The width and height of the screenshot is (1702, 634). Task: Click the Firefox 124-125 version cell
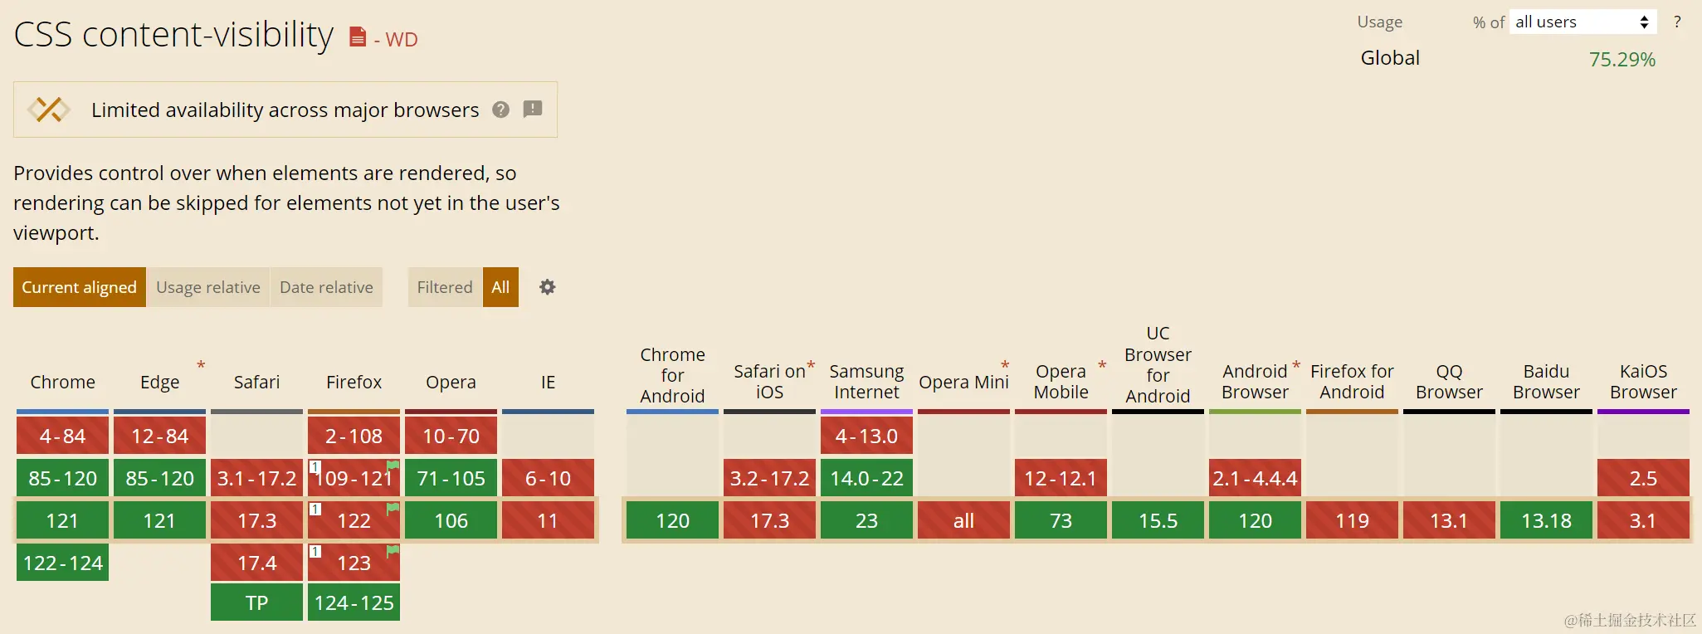354,602
